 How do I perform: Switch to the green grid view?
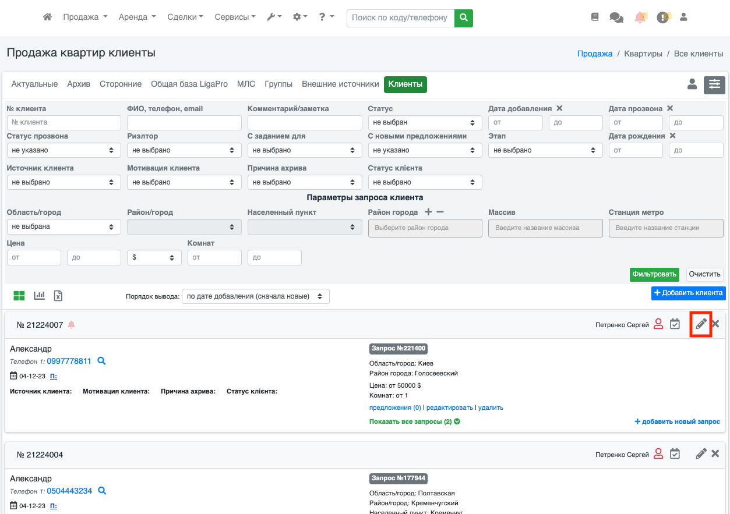(19, 296)
